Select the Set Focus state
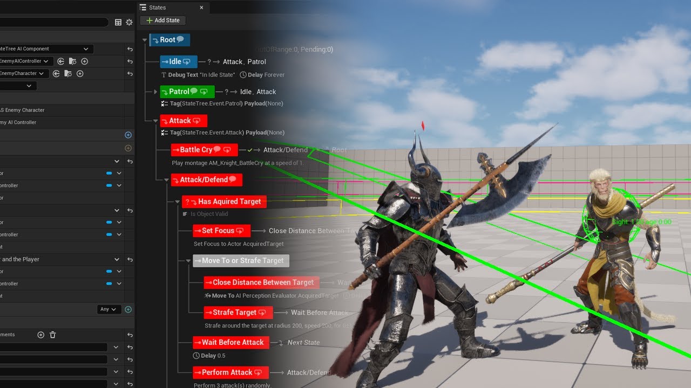The image size is (691, 388). pos(221,231)
